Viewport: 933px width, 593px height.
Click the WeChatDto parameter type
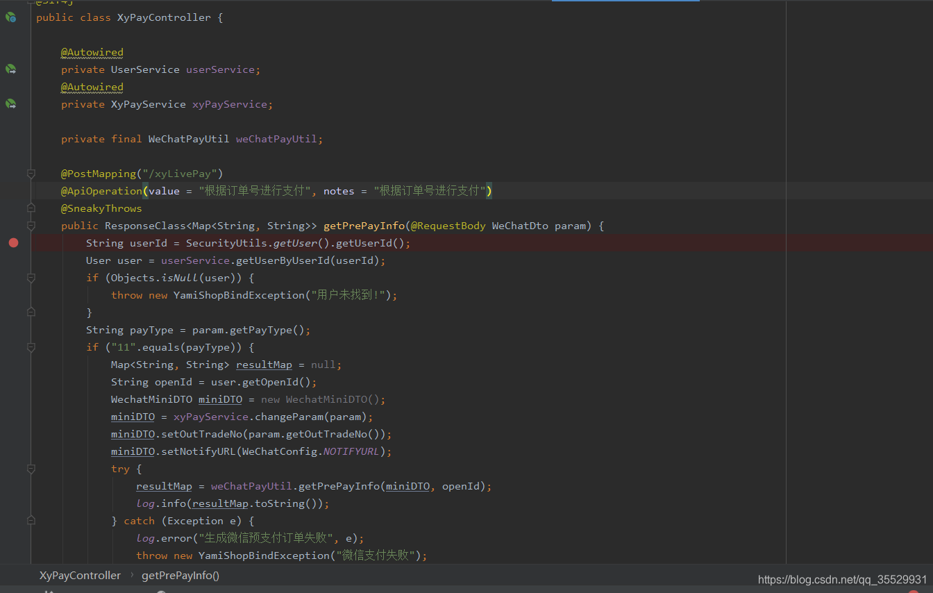pyautogui.click(x=520, y=226)
